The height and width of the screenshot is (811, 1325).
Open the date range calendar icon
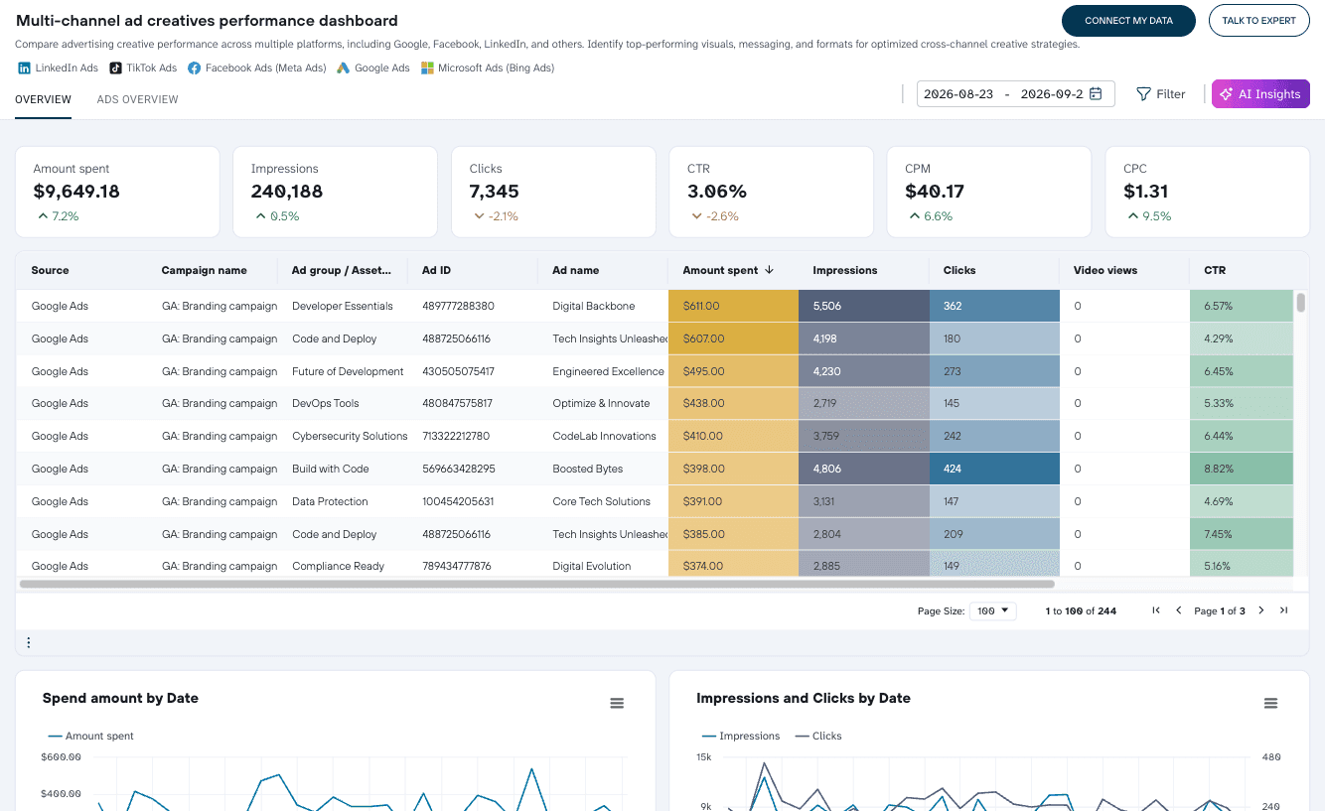tap(1096, 94)
